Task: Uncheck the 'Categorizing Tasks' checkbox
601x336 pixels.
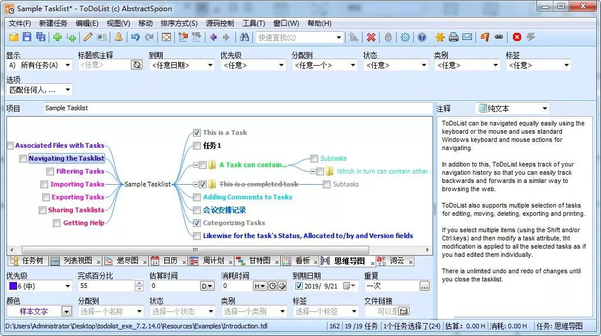Action: pos(197,223)
